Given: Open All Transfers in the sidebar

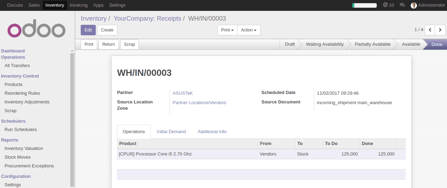Looking at the screenshot, I should click(x=17, y=66).
